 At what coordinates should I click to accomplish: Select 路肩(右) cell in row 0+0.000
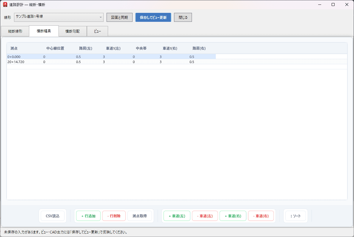(x=202, y=57)
